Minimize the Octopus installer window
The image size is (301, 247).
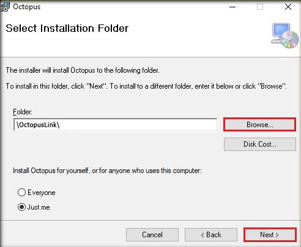click(232, 7)
